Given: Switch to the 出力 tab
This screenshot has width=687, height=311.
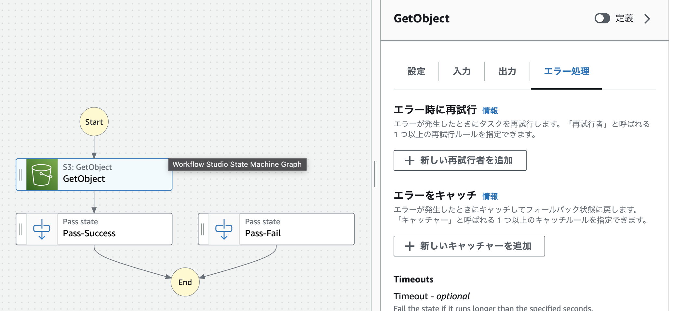Looking at the screenshot, I should pos(507,71).
